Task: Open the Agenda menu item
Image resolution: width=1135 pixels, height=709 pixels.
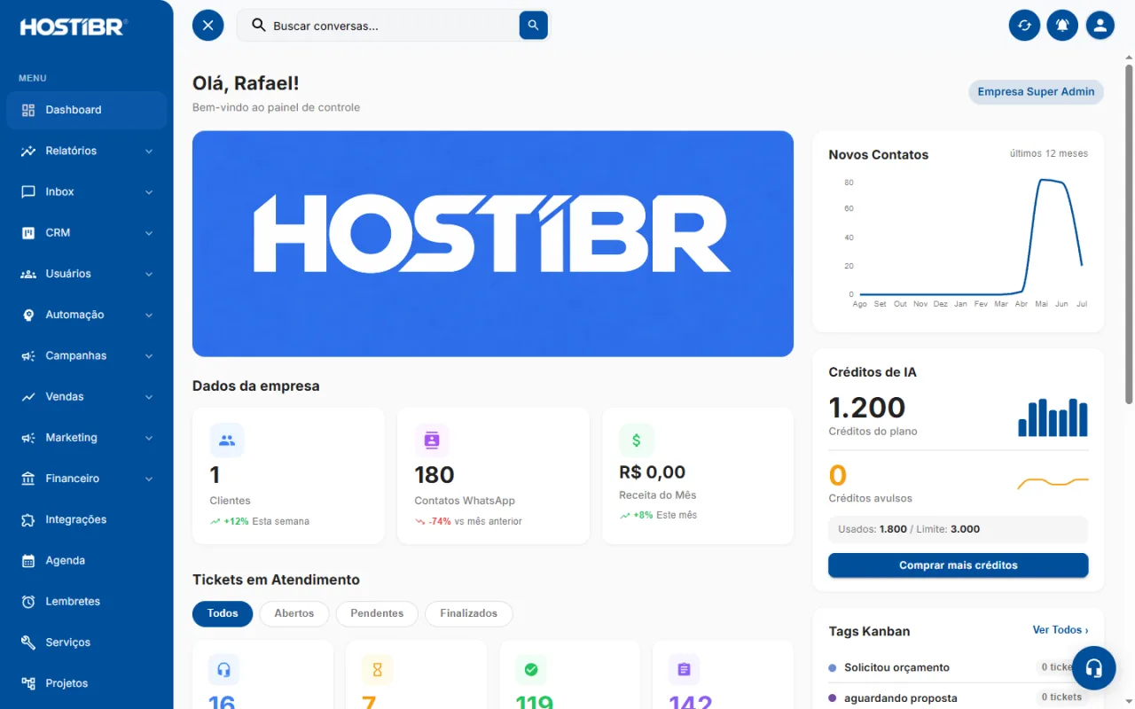Action: coord(86,560)
